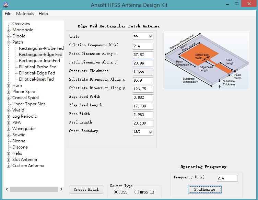The width and height of the screenshot is (258, 200).
Task: Open the Materials menu
Action: pos(25,14)
